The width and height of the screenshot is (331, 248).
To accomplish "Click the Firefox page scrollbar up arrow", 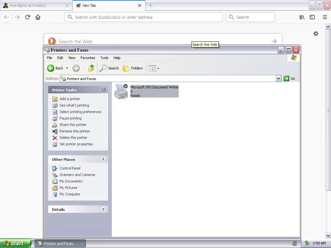I will (x=328, y=26).
